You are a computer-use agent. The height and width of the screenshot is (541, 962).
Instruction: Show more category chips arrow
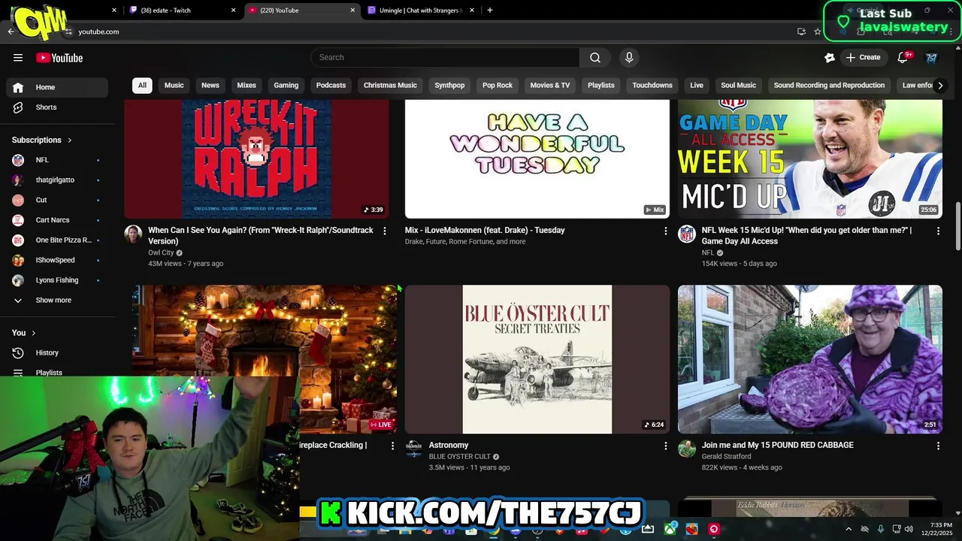[940, 86]
